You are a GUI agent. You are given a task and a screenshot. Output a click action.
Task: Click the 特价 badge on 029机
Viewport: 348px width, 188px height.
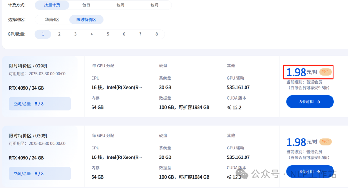[x=325, y=72]
